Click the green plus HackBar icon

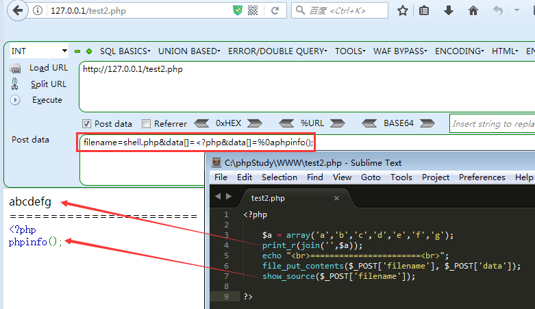tap(89, 51)
